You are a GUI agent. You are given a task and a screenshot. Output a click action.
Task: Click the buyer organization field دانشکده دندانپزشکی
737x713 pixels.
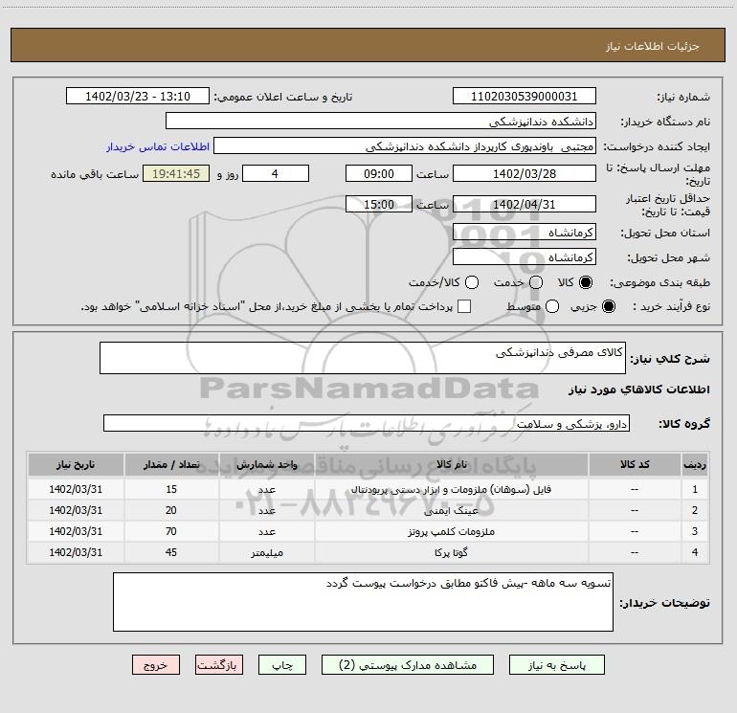pos(381,122)
